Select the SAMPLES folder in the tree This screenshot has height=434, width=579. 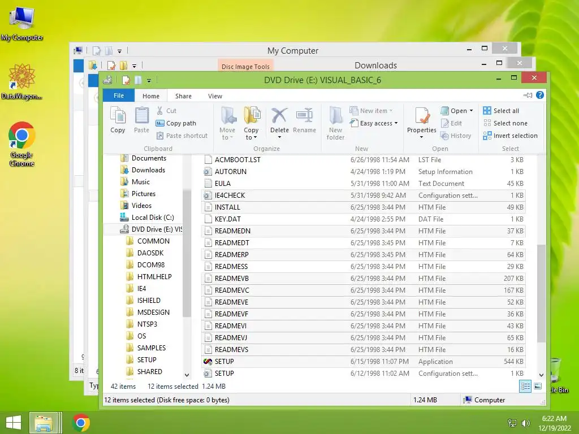tap(146, 348)
